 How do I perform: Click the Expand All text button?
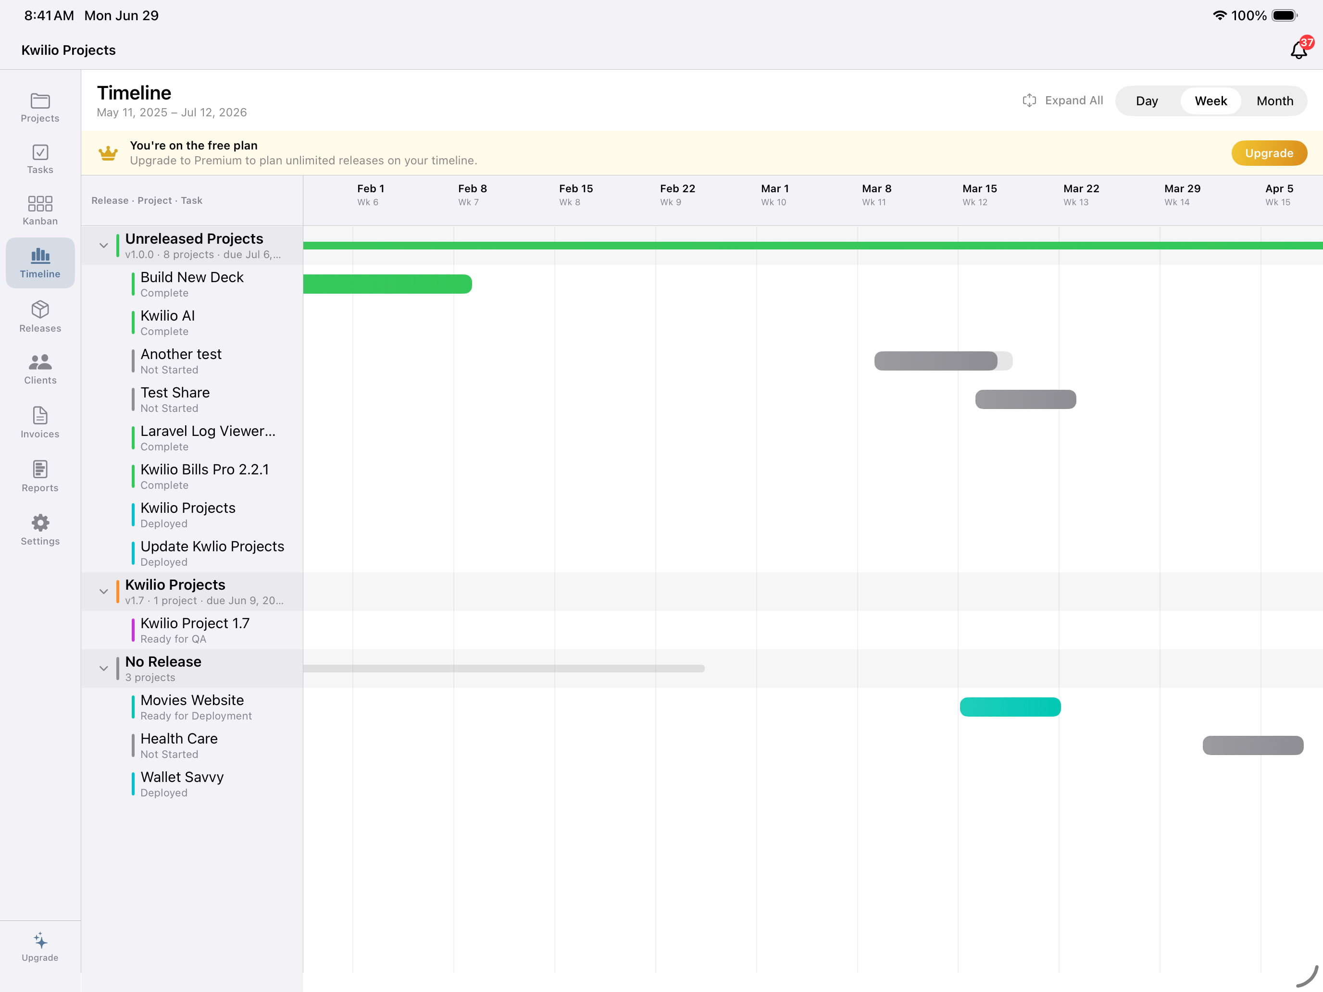click(1073, 100)
